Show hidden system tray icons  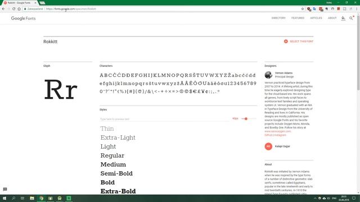point(315,198)
